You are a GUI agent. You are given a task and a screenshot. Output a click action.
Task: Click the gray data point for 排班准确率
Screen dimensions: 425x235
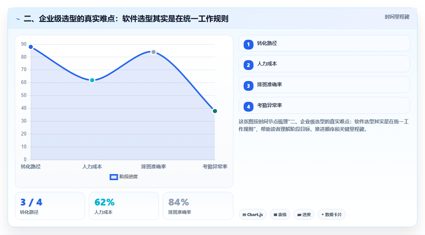[153, 52]
